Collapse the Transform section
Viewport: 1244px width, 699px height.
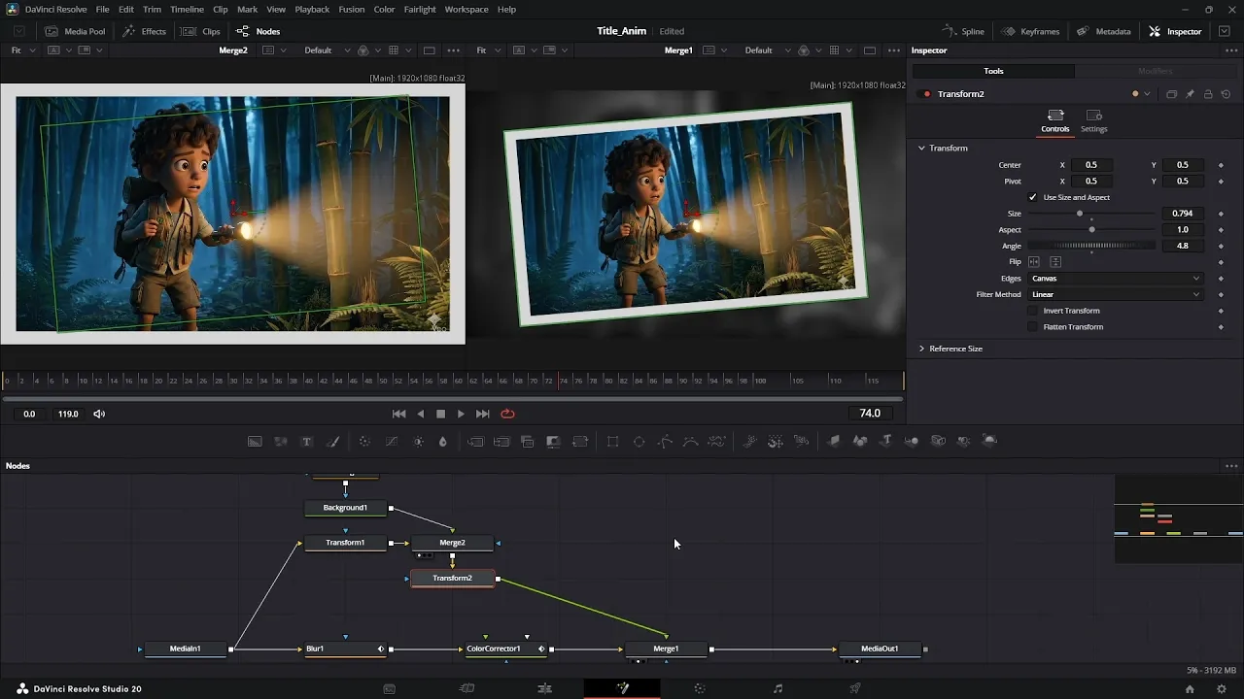[921, 149]
